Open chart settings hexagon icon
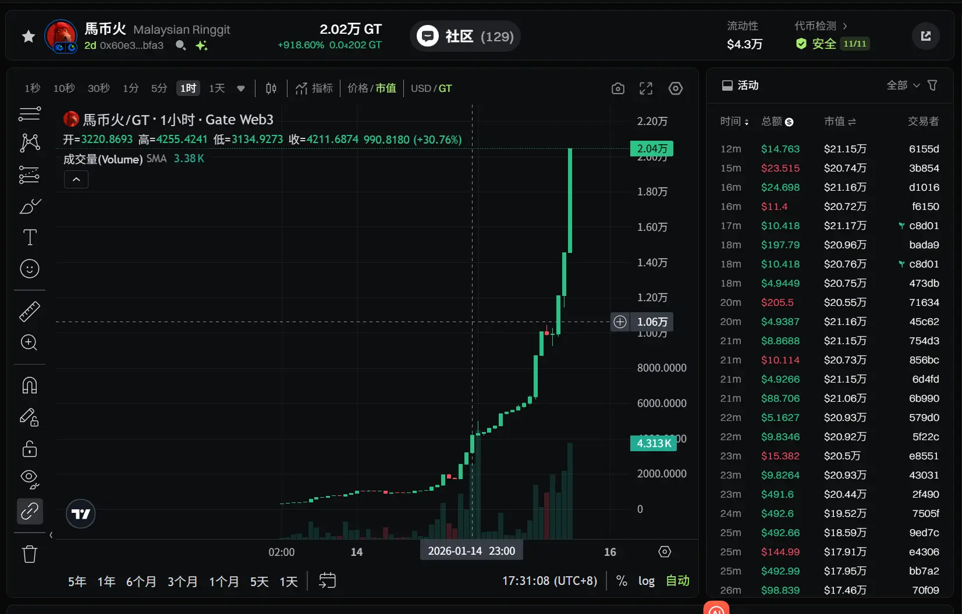 pos(676,88)
